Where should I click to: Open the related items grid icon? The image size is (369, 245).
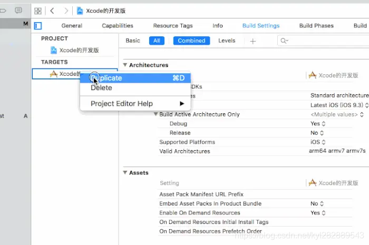point(37,11)
